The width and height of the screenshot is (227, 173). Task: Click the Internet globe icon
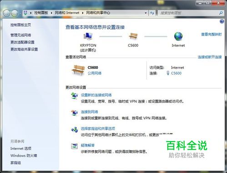click(178, 36)
